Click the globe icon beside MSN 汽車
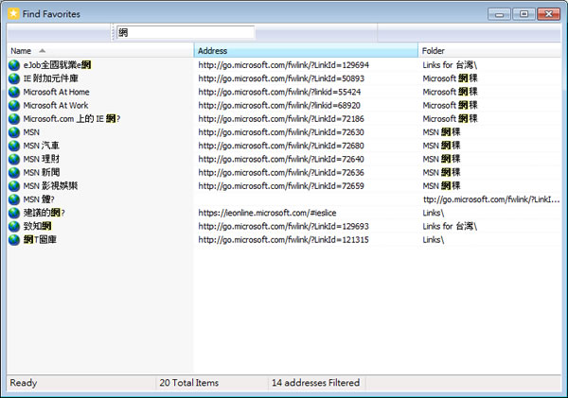Screen dimensions: 568x398 14,146
